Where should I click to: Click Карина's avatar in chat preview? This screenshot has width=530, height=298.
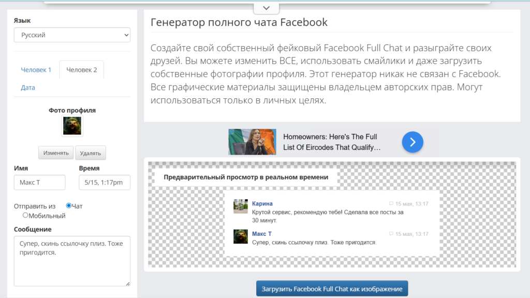pyautogui.click(x=240, y=206)
